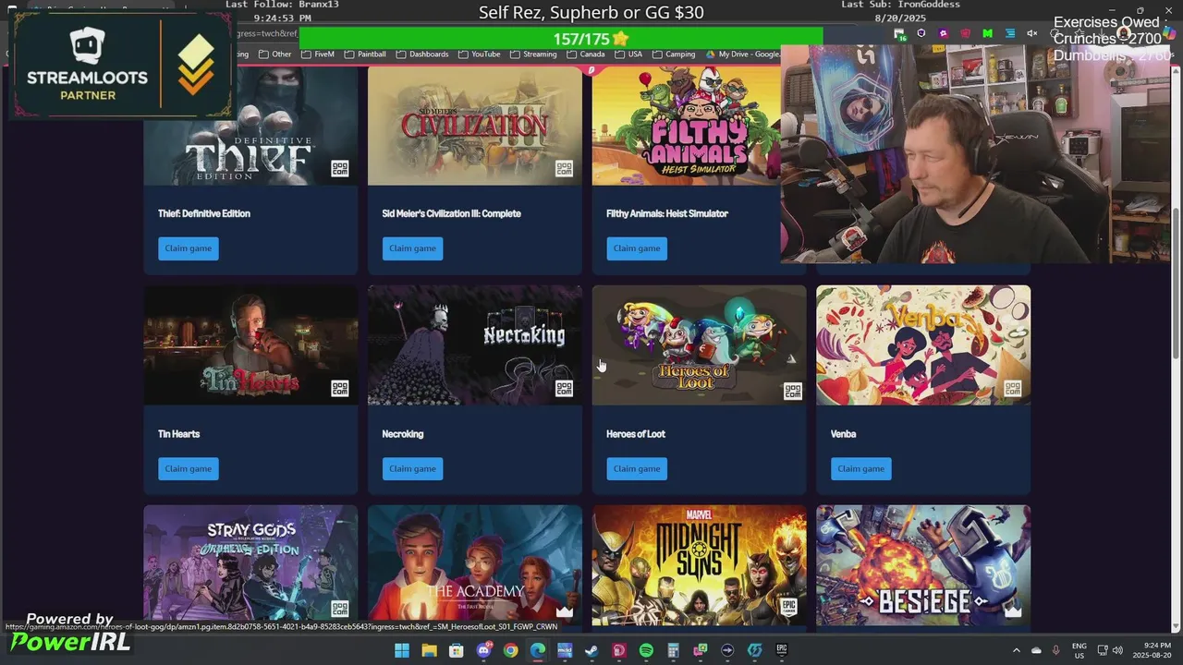Open the YouTube bookmarks folder
Viewport: 1183px width, 665px height.
point(480,54)
